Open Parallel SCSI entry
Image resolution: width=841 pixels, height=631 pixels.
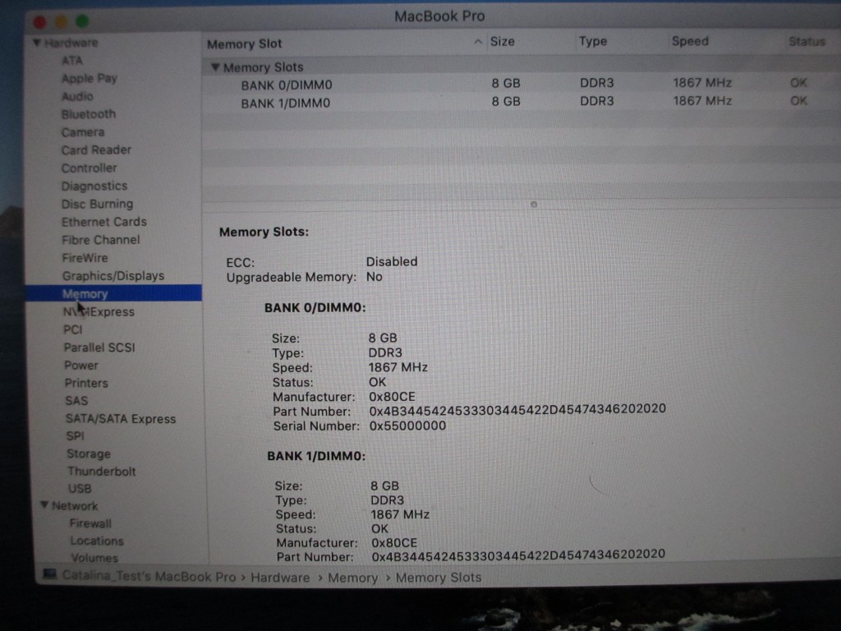tap(99, 348)
